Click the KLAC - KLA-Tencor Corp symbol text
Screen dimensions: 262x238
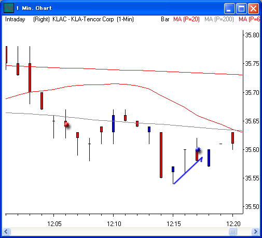[x=83, y=19]
